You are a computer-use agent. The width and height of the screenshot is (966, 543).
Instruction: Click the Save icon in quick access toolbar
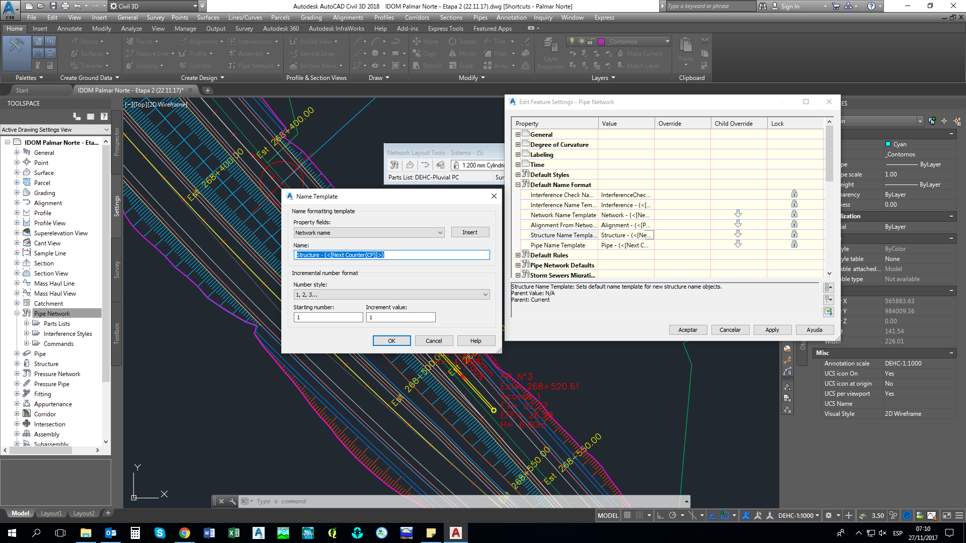coord(53,6)
